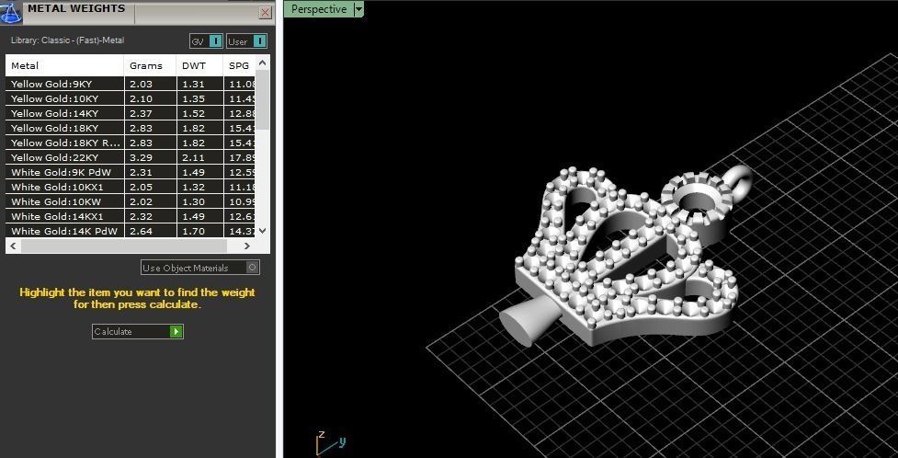Select the Yellow Gold:22KY row
The width and height of the screenshot is (898, 458).
[131, 157]
